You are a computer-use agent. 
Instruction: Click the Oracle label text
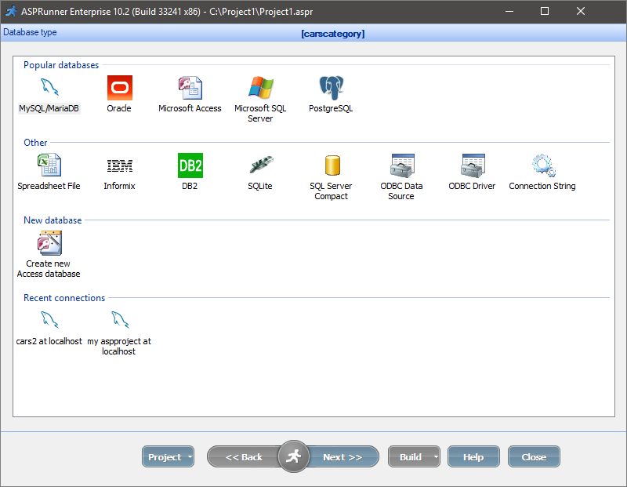pyautogui.click(x=119, y=108)
